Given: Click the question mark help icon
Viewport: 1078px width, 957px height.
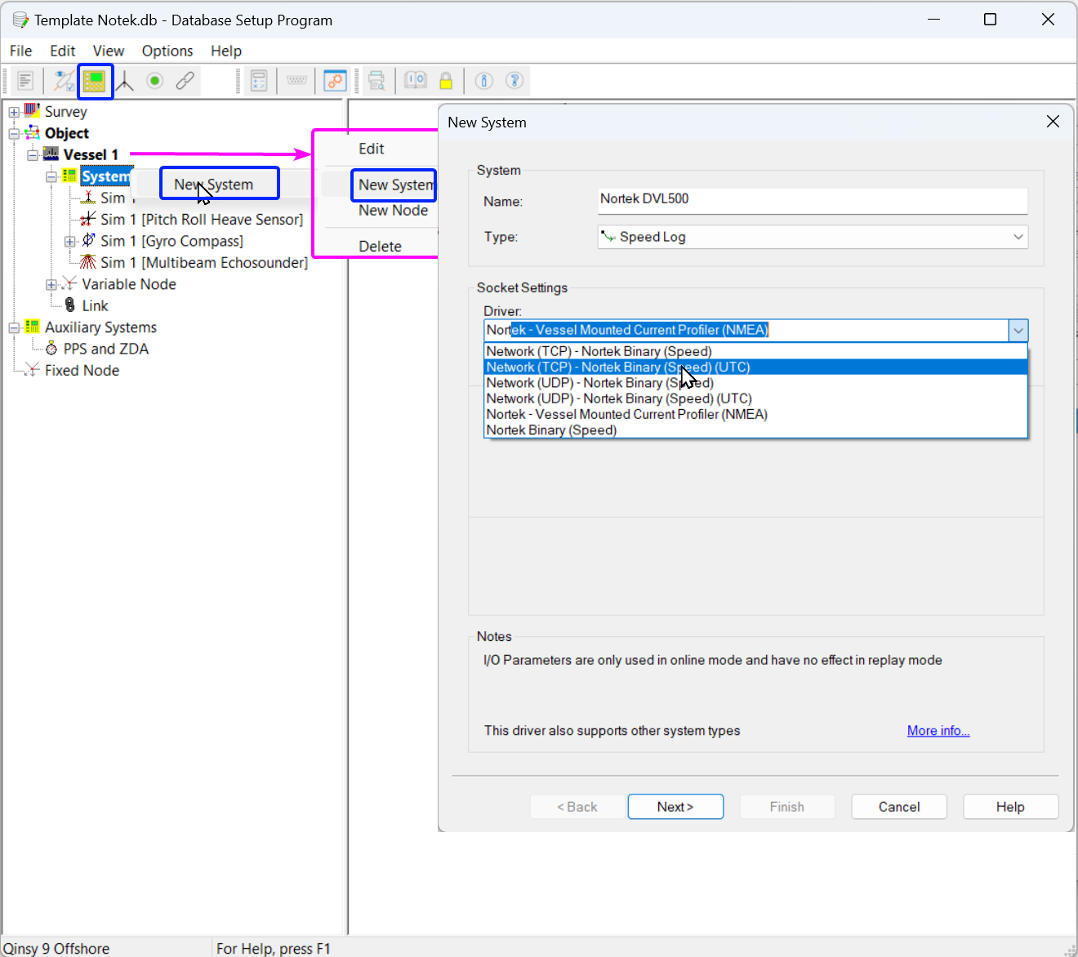Looking at the screenshot, I should (x=514, y=81).
